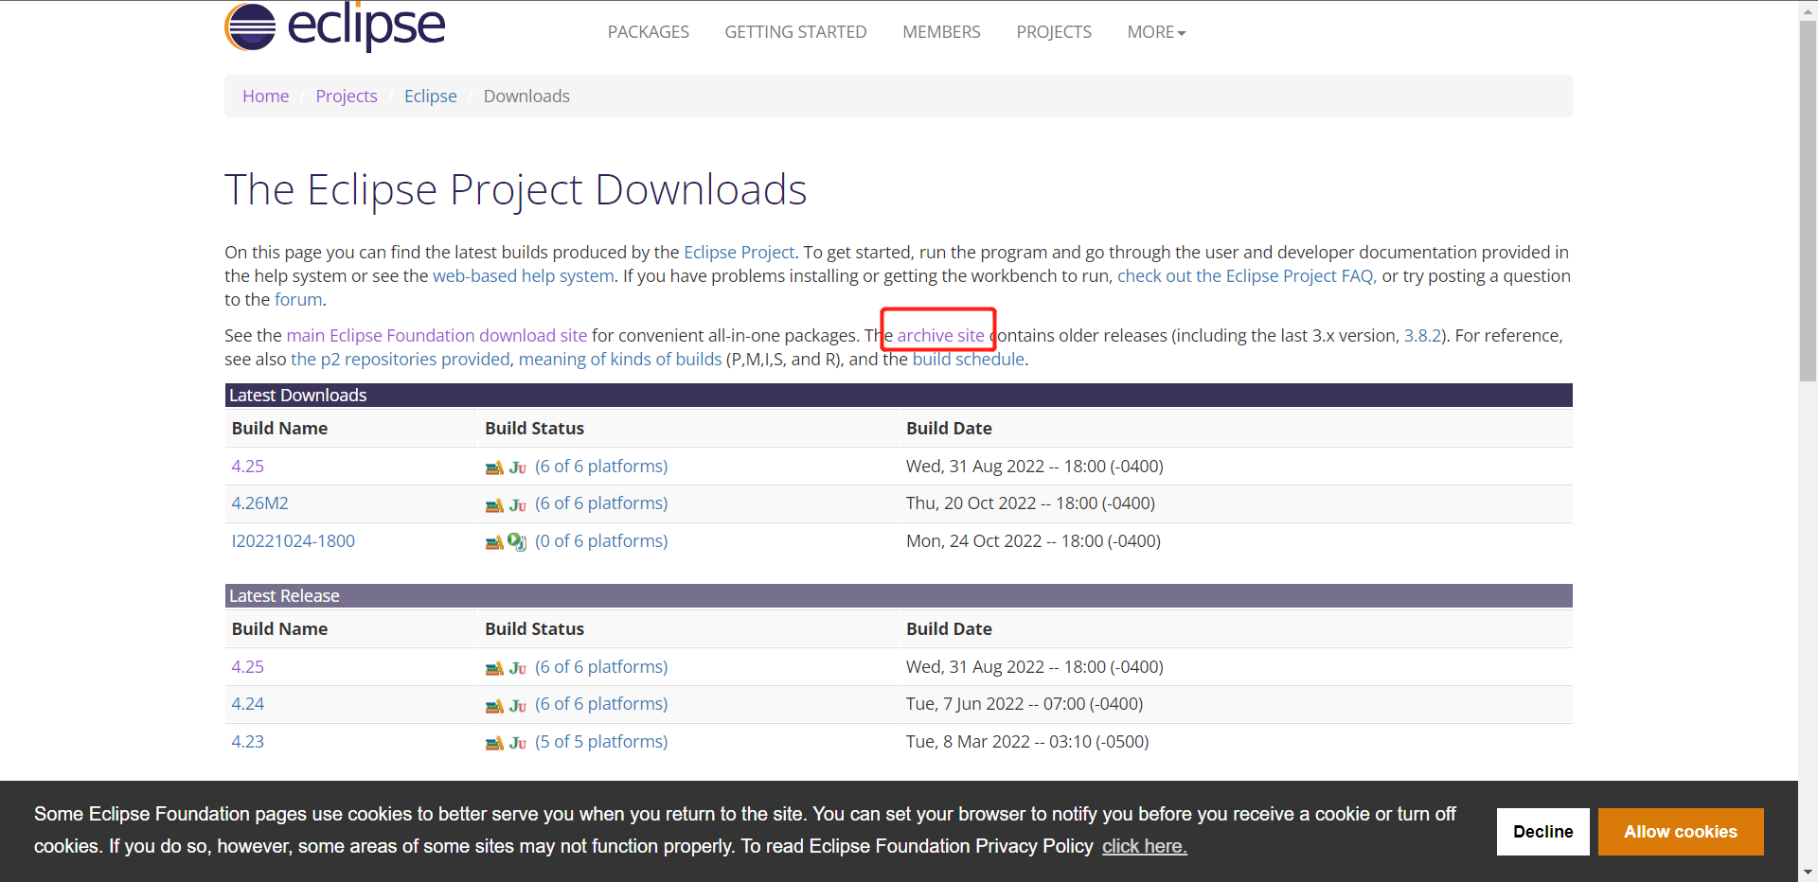Image resolution: width=1818 pixels, height=882 pixels.
Task: Visit the forum link
Action: point(298,300)
